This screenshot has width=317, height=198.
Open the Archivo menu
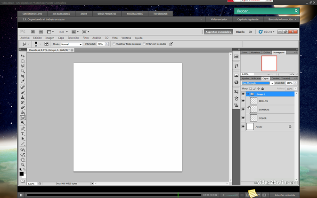(25, 38)
